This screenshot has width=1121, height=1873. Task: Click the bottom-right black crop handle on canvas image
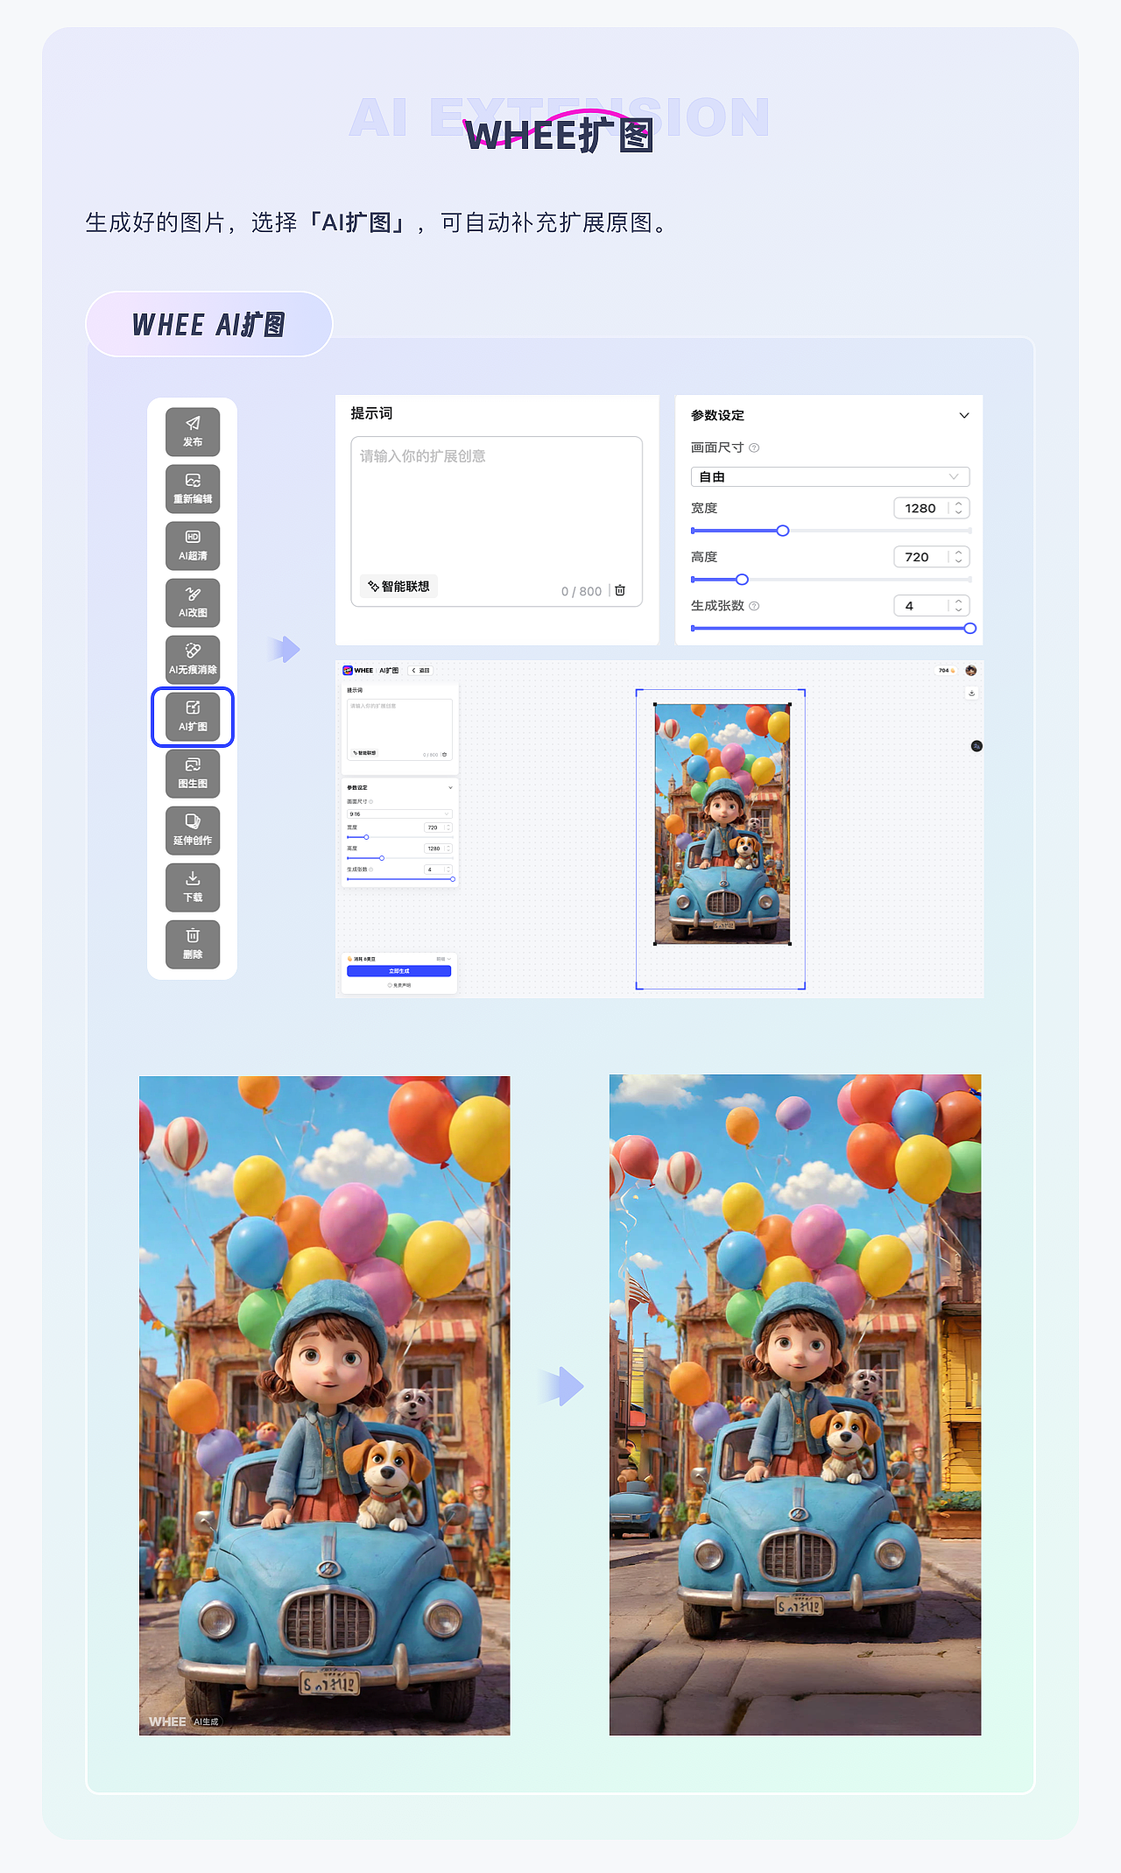(x=790, y=944)
